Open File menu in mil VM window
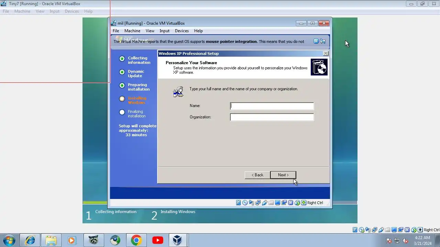Image resolution: width=440 pixels, height=247 pixels. (x=116, y=31)
